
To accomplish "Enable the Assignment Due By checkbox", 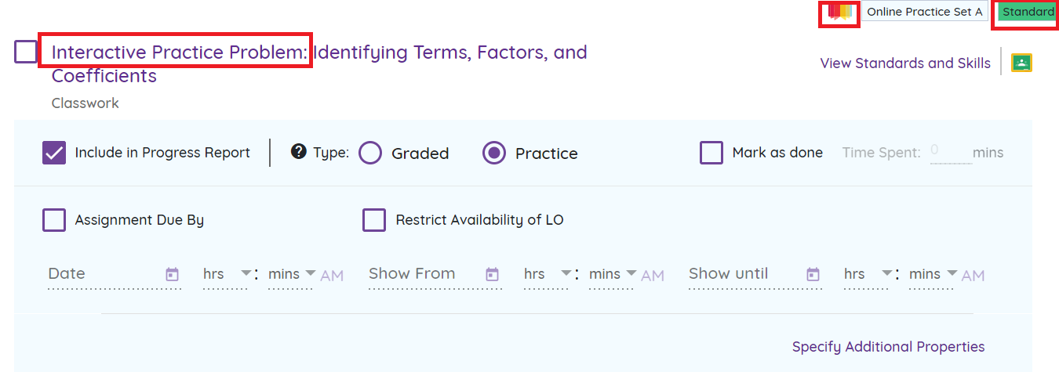I will point(54,220).
